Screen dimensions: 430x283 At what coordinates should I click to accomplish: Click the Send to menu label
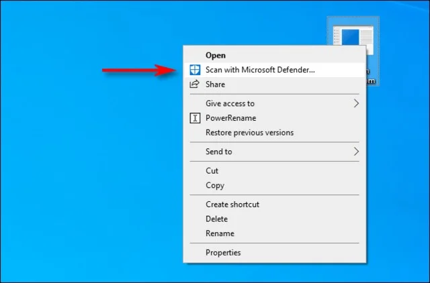pyautogui.click(x=218, y=152)
